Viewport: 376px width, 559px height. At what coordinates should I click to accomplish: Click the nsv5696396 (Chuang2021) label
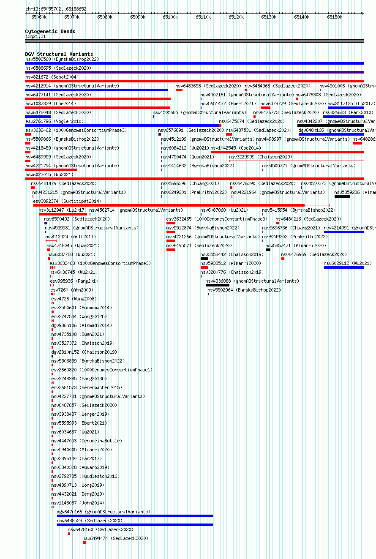pyautogui.click(x=191, y=183)
